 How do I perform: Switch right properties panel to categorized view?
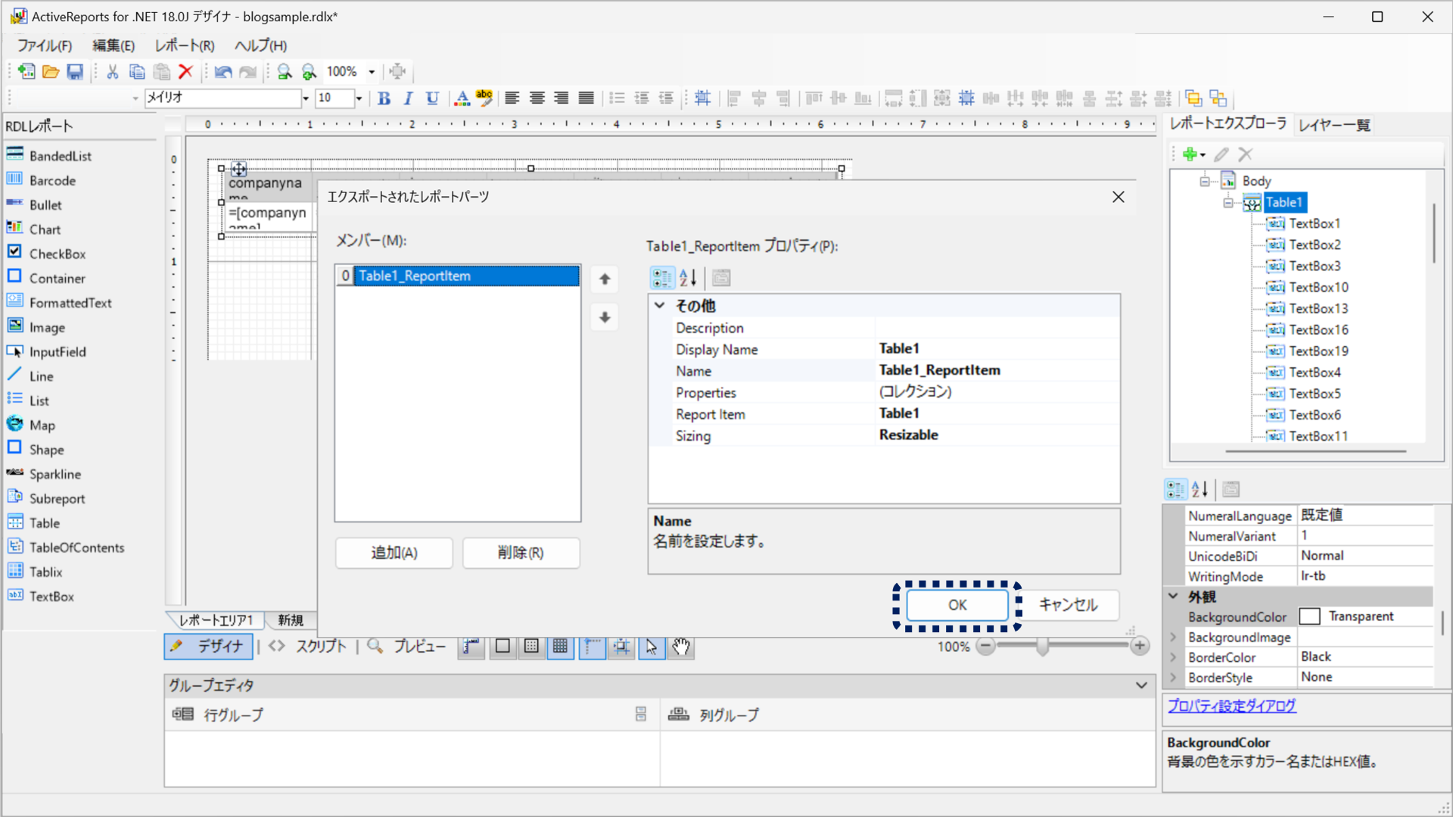click(1175, 489)
